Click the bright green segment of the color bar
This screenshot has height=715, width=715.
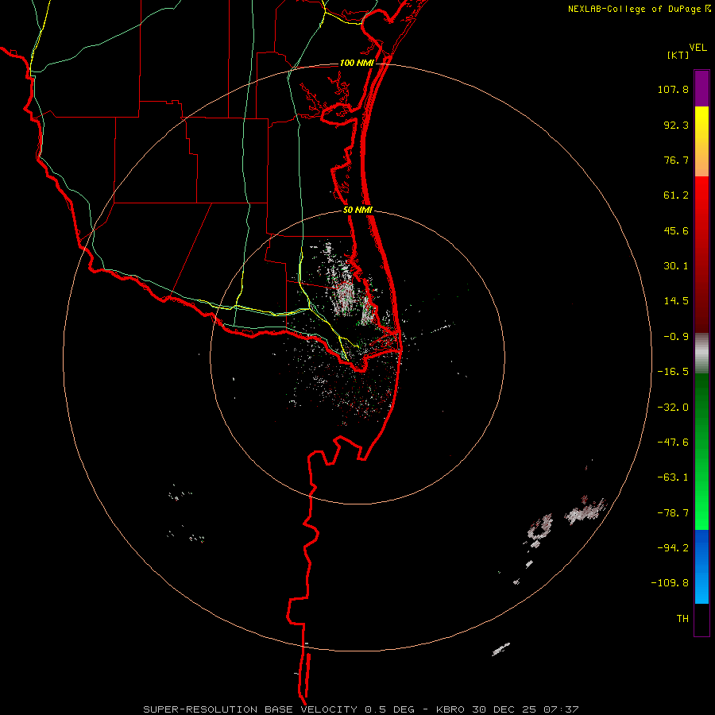pyautogui.click(x=701, y=451)
